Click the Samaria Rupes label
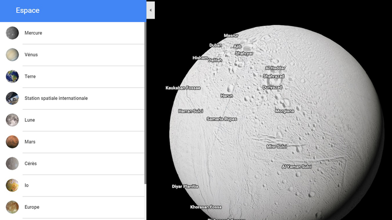Viewport: 392px width, 220px height. pos(222,119)
